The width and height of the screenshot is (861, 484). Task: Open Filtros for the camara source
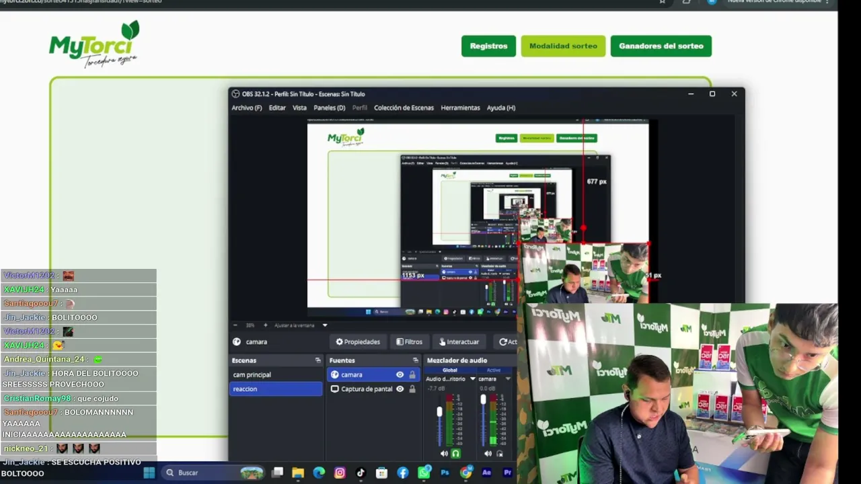click(409, 341)
